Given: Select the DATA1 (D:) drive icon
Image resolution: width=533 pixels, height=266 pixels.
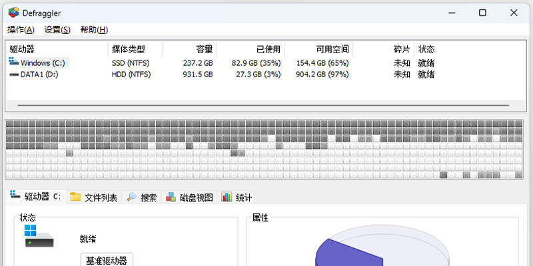Looking at the screenshot, I should pos(14,74).
